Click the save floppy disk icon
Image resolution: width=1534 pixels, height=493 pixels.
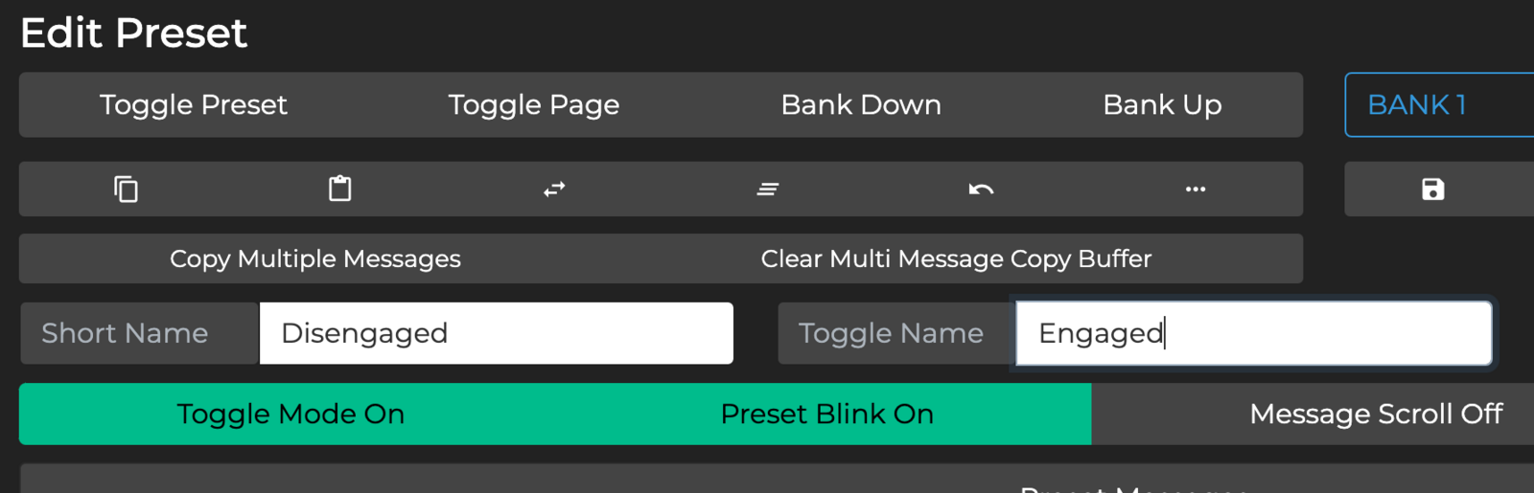1432,190
